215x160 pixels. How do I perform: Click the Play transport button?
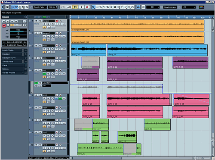pyautogui.click(x=81, y=7)
